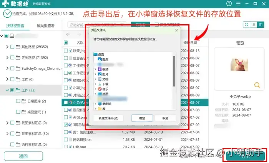Select the detail preview pane view icon

[x=261, y=25]
